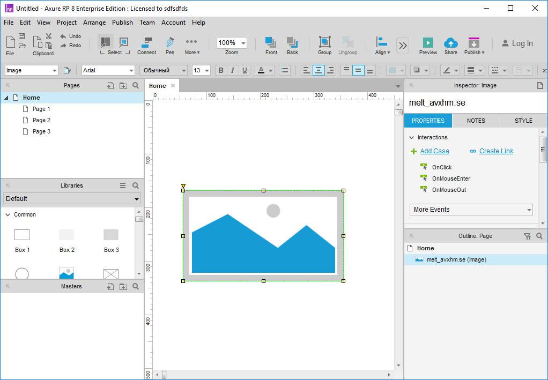
Task: Toggle Bold formatting
Action: click(221, 70)
